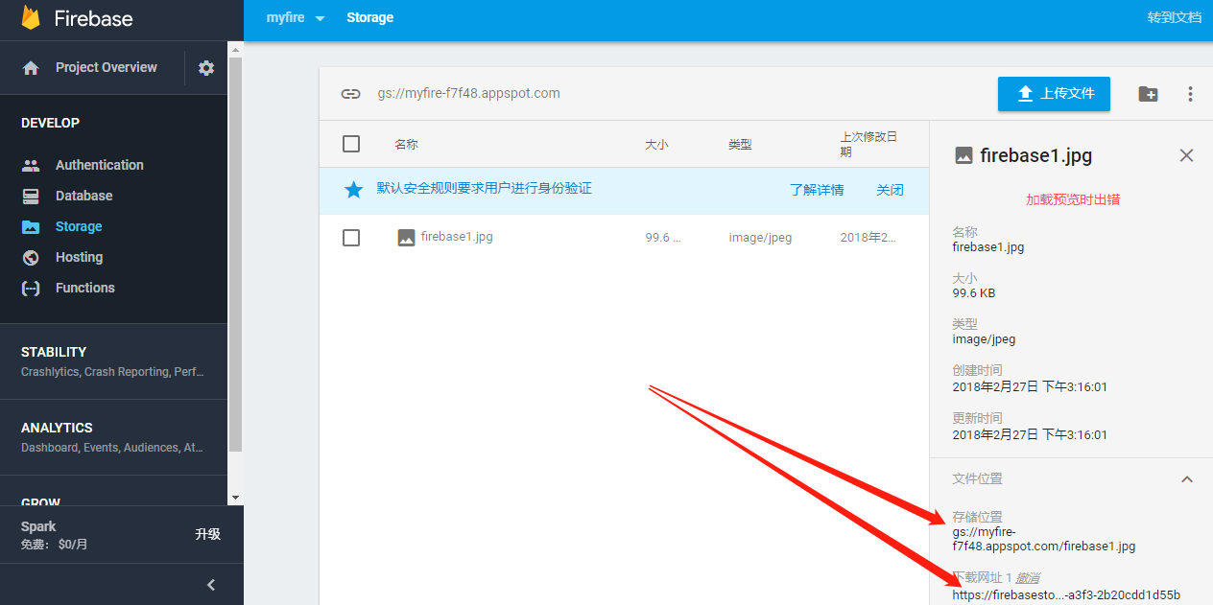Screen dimensions: 1213x605
Task: Open the myfire project dropdown
Action: click(296, 17)
